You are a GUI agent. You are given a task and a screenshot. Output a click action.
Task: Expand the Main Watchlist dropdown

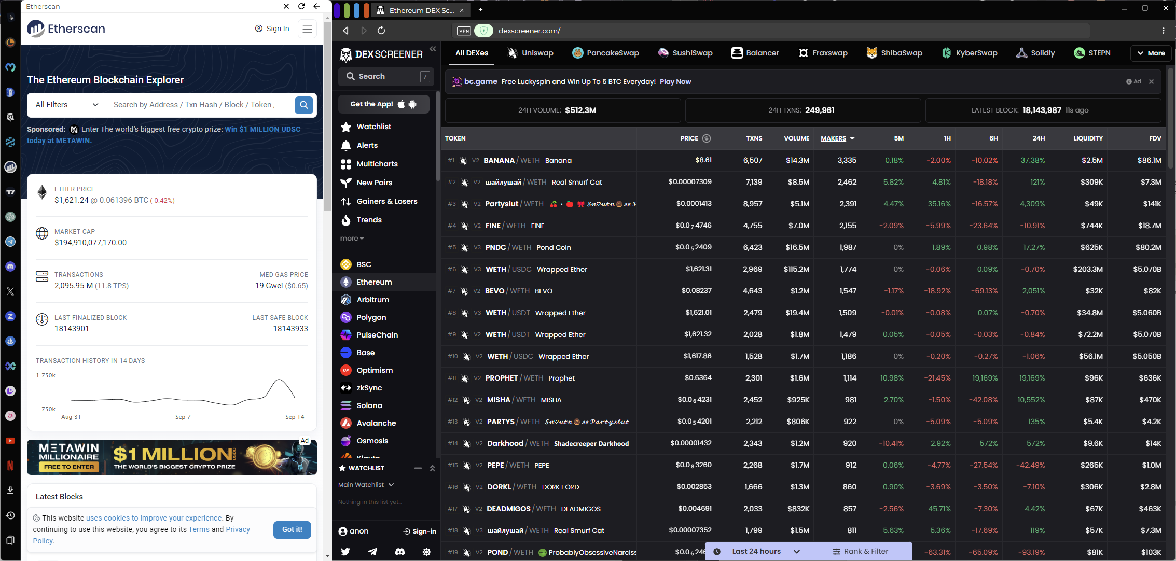click(x=366, y=485)
